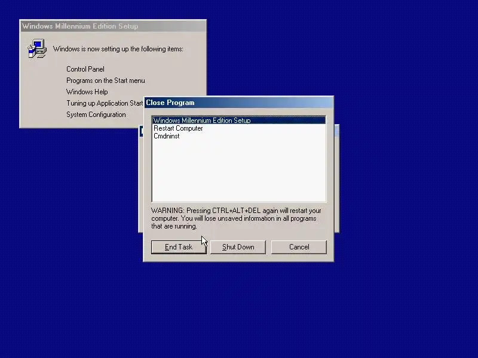Select Windows Millennium Edition Setup in task list

[238, 121]
